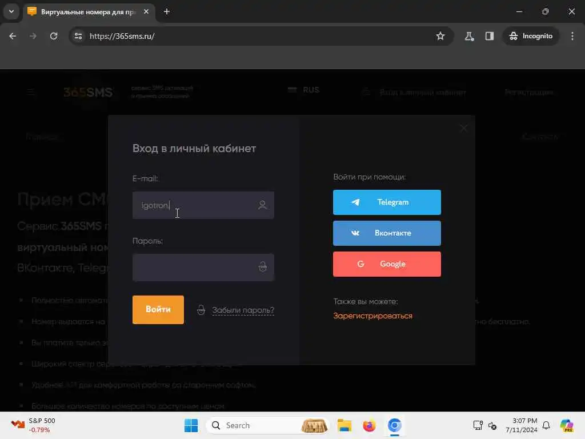The width and height of the screenshot is (585, 439).
Task: Click the browser forward arrow
Action: point(33,36)
